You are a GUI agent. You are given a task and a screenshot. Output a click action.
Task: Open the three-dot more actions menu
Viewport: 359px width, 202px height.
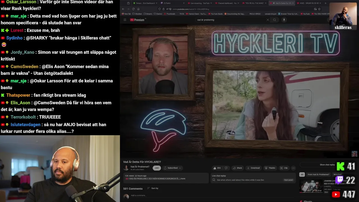click(293, 168)
